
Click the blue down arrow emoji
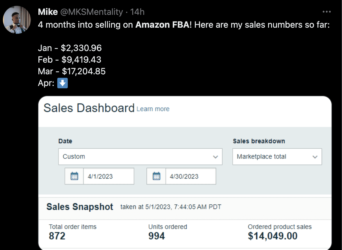(x=63, y=84)
